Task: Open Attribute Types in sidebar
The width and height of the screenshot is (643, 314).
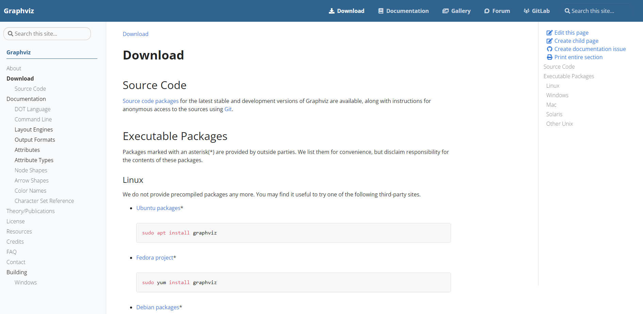Action: point(34,160)
